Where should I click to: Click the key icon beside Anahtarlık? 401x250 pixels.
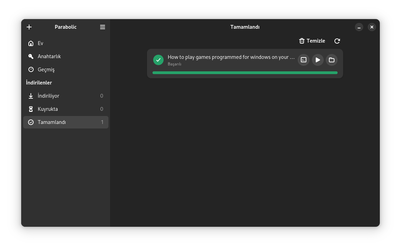pyautogui.click(x=31, y=56)
